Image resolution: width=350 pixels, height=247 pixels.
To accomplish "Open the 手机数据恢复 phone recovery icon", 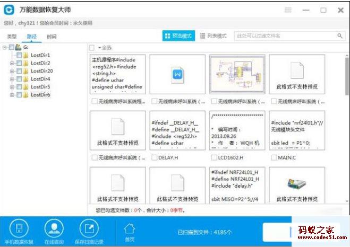I will tap(20, 228).
